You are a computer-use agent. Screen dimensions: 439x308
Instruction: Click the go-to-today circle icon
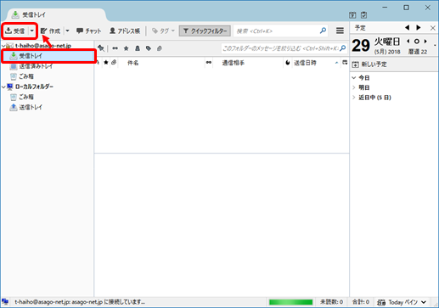click(x=417, y=42)
